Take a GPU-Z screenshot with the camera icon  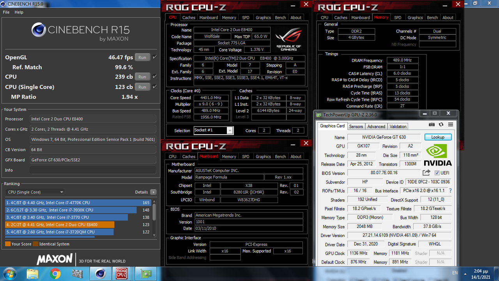(432, 124)
